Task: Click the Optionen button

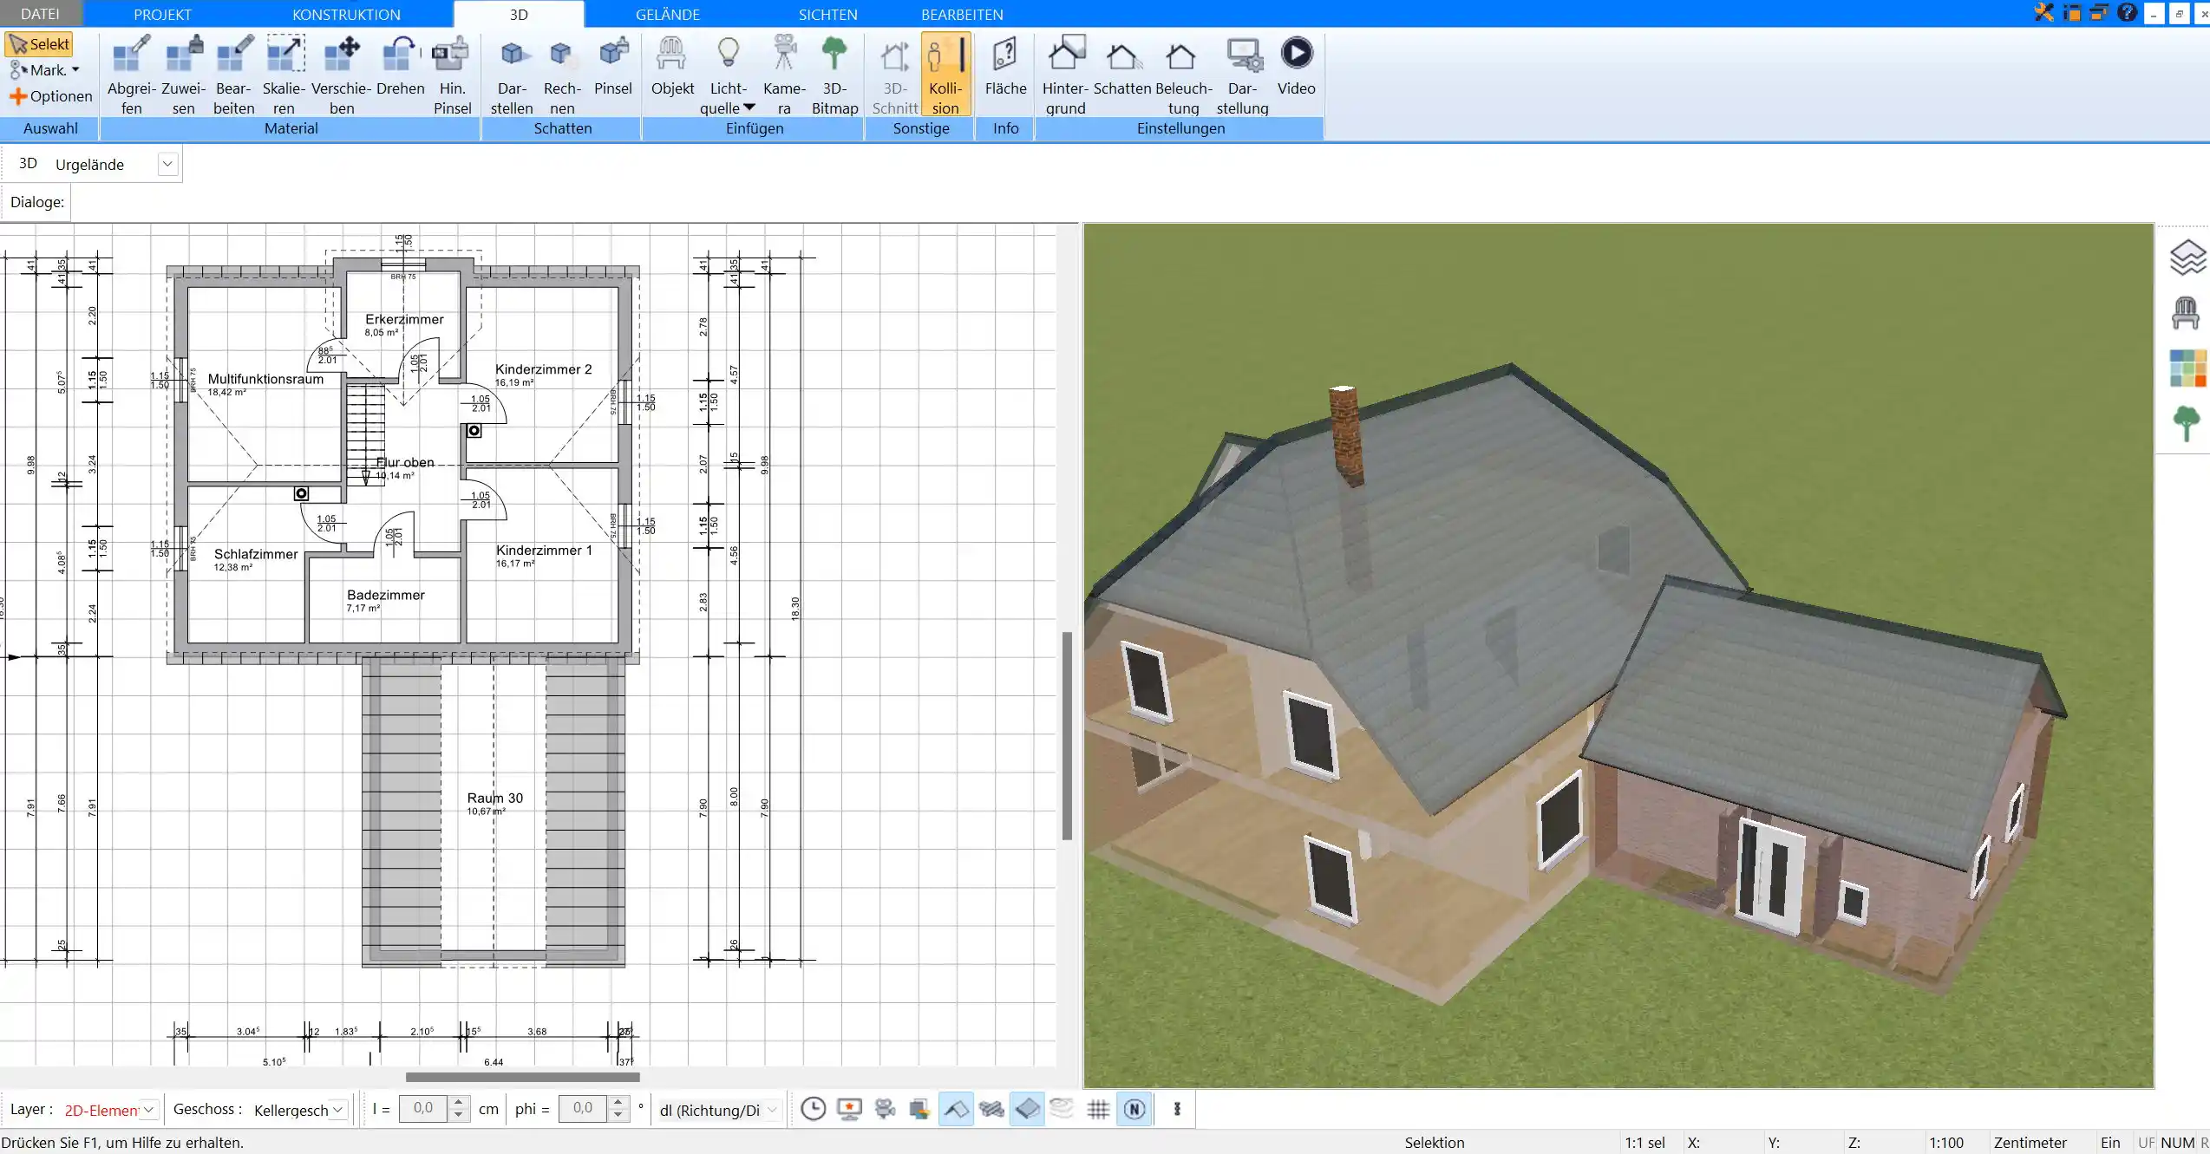Action: click(50, 96)
